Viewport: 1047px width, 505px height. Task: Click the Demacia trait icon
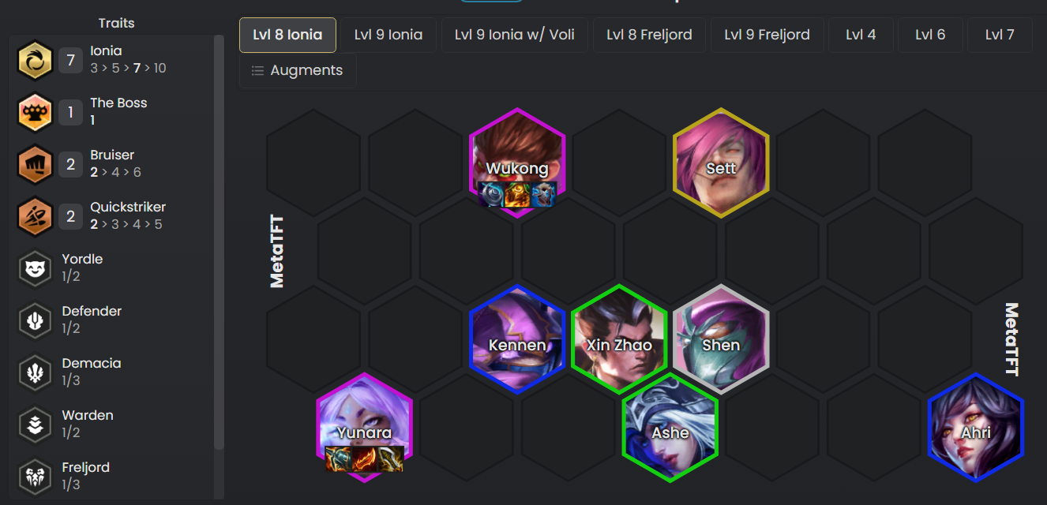(35, 372)
